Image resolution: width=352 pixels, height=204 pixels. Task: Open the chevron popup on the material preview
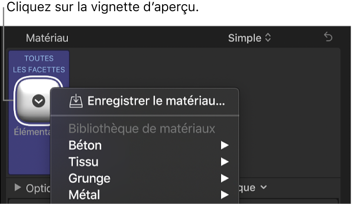(x=39, y=101)
